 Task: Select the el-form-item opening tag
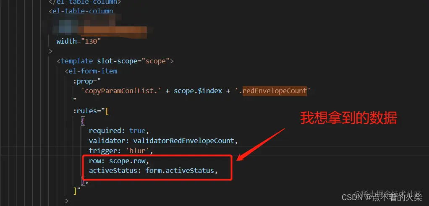pos(91,71)
